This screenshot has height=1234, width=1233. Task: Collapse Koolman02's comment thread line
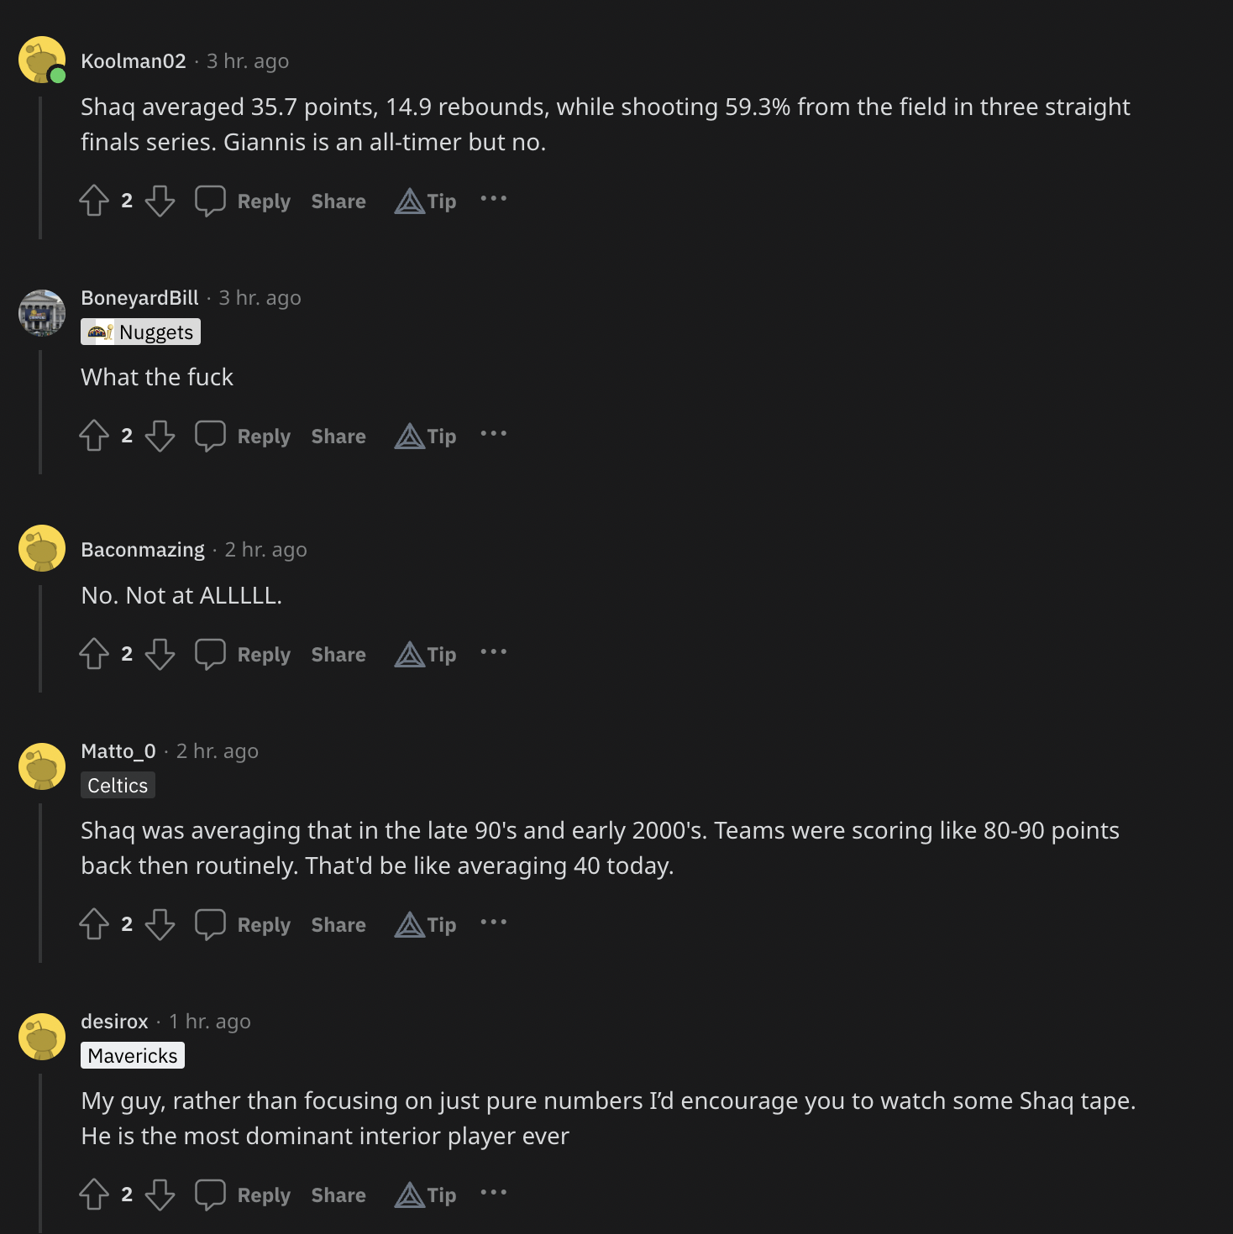tap(40, 168)
